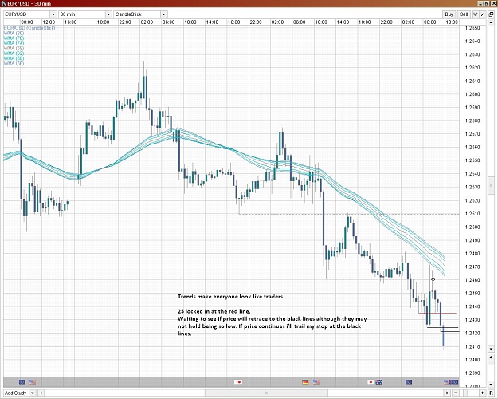Click the '25 locked in at the red line' note
Image resolution: width=498 pixels, height=399 pixels.
click(214, 311)
